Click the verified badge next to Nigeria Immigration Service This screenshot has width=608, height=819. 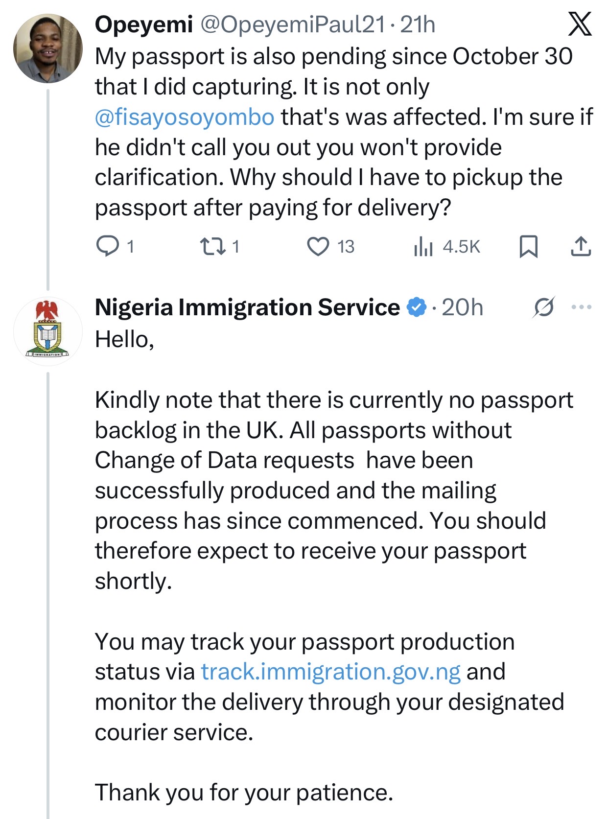tap(415, 307)
